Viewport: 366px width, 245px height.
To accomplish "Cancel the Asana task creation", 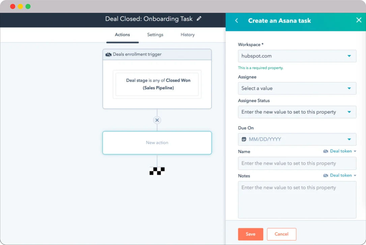I will pyautogui.click(x=282, y=234).
